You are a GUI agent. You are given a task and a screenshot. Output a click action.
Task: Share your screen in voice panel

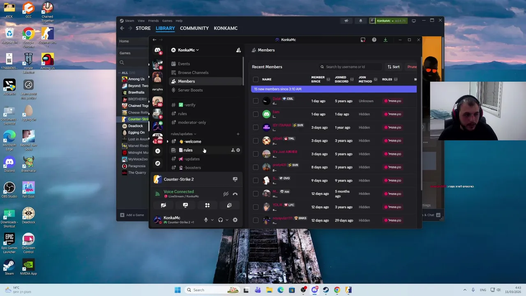(x=185, y=205)
